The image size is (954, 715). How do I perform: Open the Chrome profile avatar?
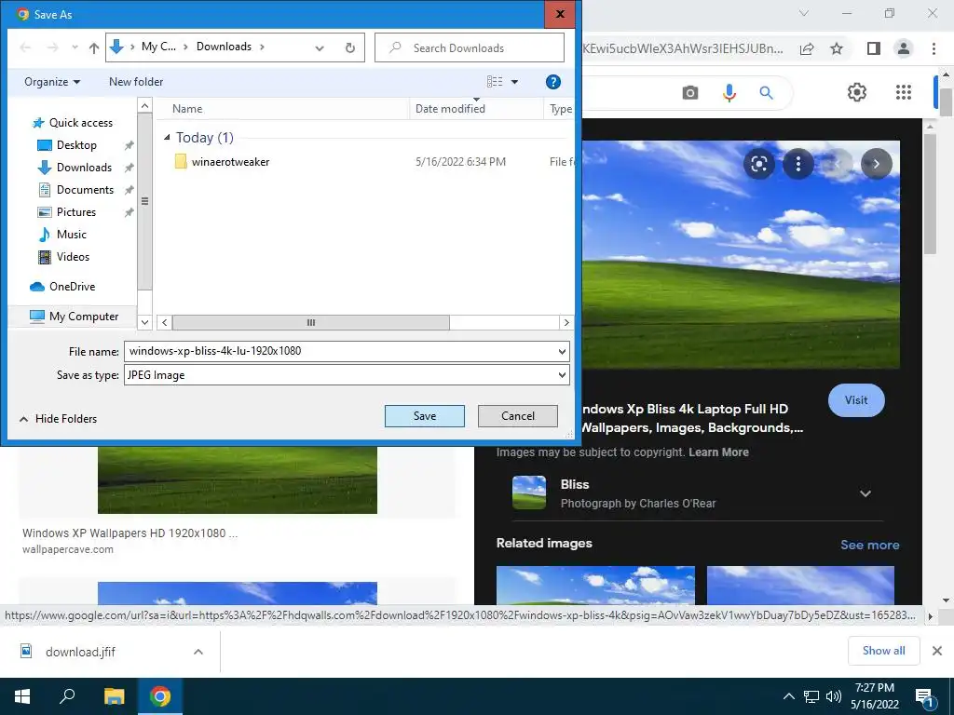pyautogui.click(x=904, y=48)
